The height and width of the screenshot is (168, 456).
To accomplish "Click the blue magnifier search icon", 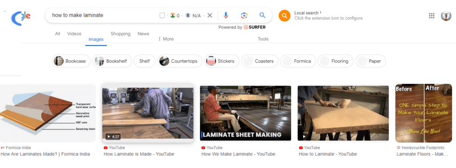I will click(262, 16).
